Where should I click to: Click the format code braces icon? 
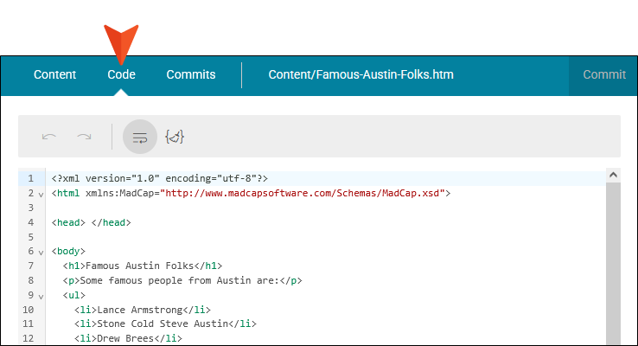(x=175, y=137)
